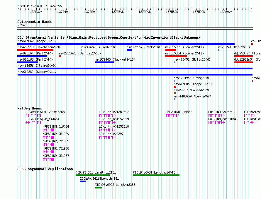Open the PAEP|NM_002571 gene glyph
The width and height of the screenshot is (261, 199).
point(216,115)
